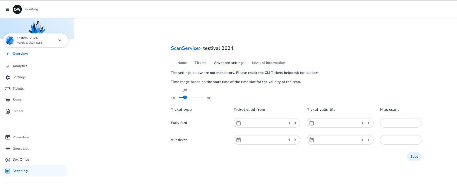Click the Shops cart icon

click(x=8, y=100)
